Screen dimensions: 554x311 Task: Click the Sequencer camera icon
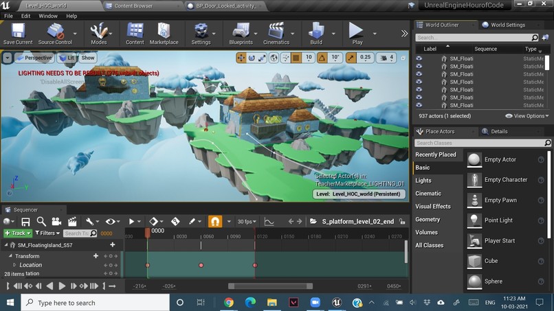[56, 222]
